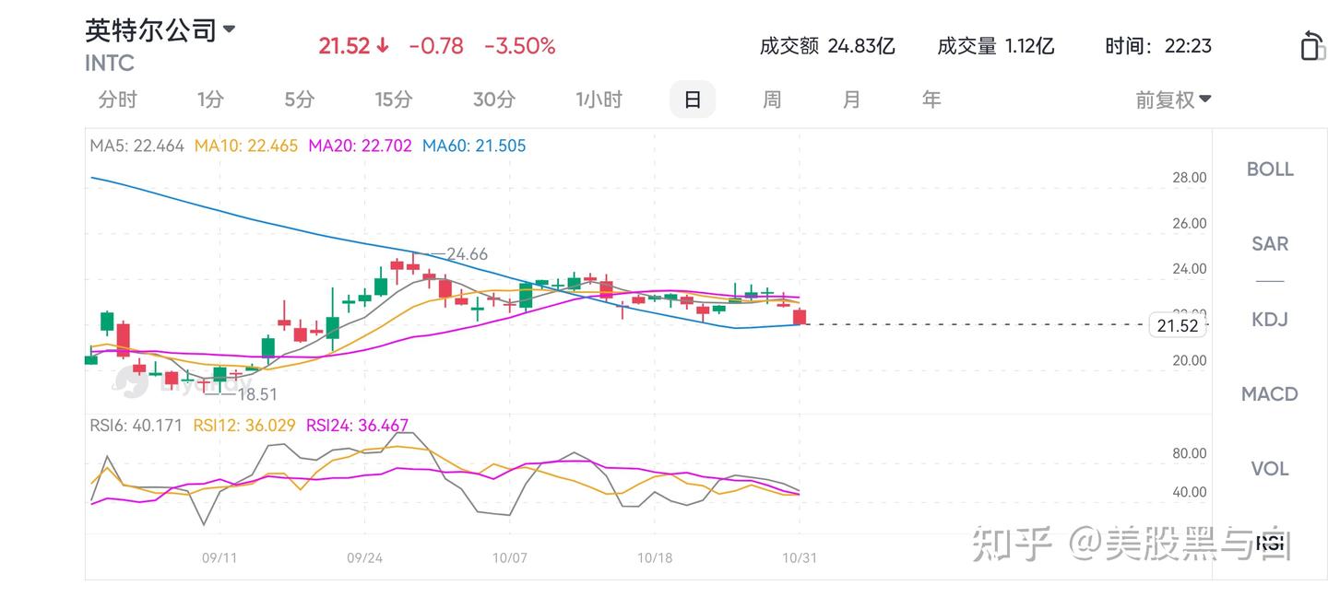This screenshot has height=597, width=1328.
Task: Select the 日 daily chart tab
Action: 693,99
